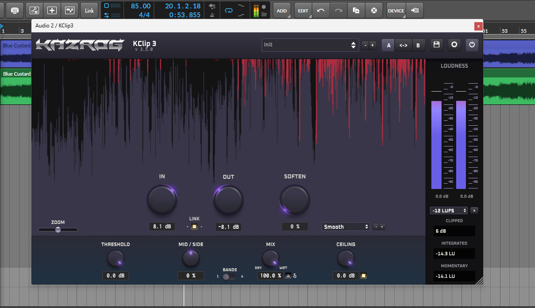Redo the last action in DAW

pyautogui.click(x=338, y=10)
